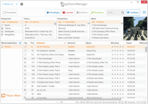The image size is (148, 104).
Task: Select genre 2018
Action: coord(39,28)
